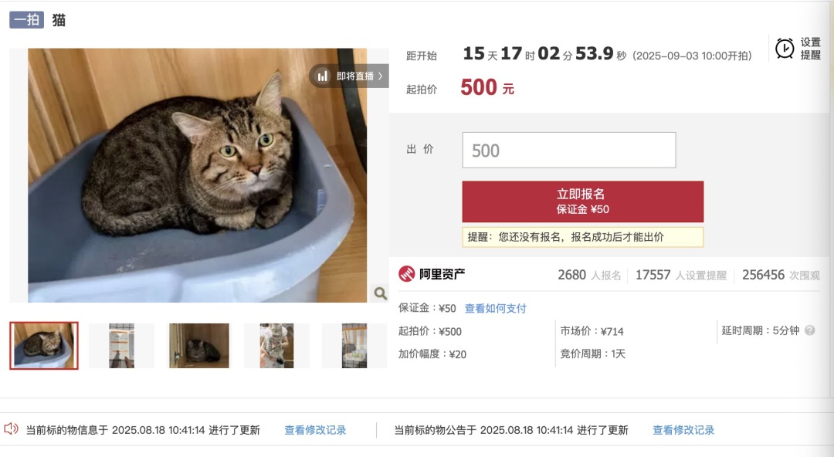The height and width of the screenshot is (457, 834).
Task: Click the main cat photo
Action: click(x=198, y=175)
